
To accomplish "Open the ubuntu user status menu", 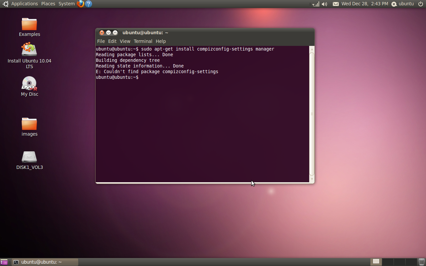I will pyautogui.click(x=403, y=4).
